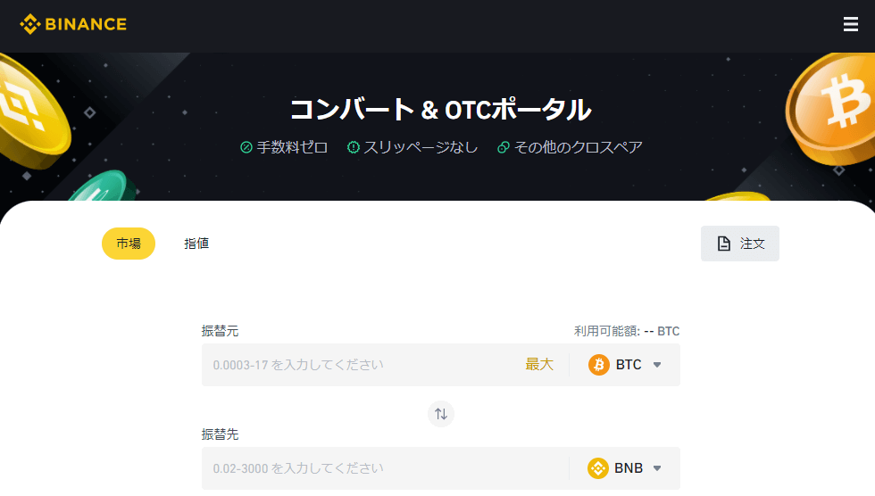Select the 市場 tab

tap(129, 244)
